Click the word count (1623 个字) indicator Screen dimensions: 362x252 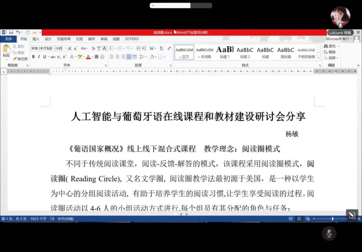click(x=38, y=218)
